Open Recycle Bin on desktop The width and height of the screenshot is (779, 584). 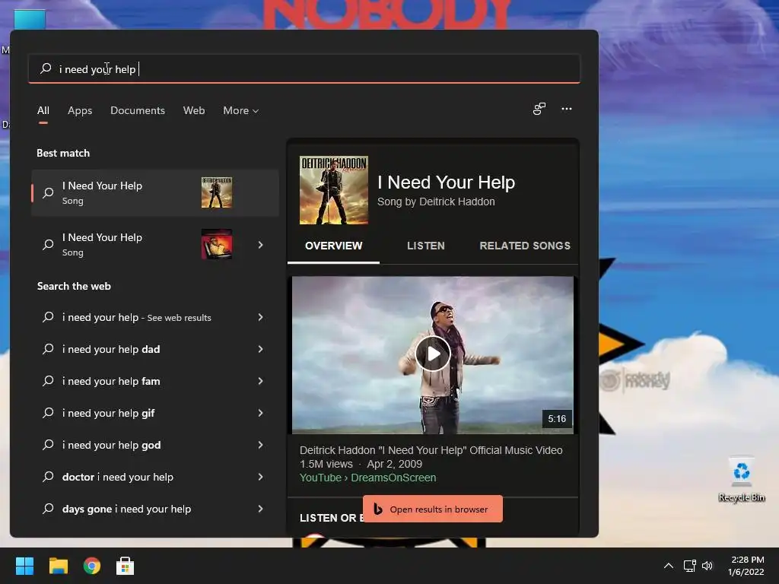(x=741, y=479)
